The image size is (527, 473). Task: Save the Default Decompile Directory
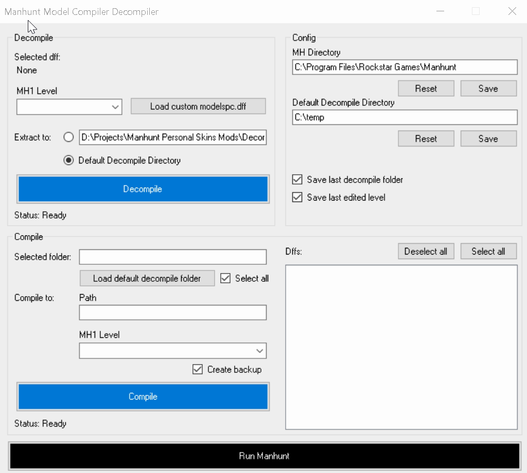point(488,139)
